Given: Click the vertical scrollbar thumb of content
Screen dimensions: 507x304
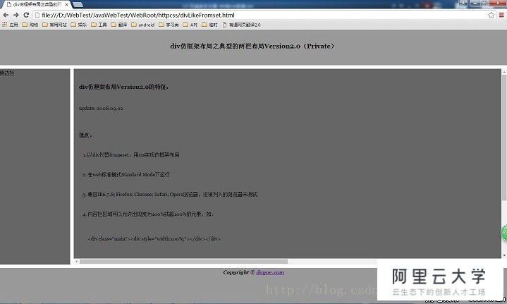Looking at the screenshot, I should click(x=504, y=138).
